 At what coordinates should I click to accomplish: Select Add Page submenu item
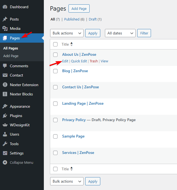coord(11,56)
